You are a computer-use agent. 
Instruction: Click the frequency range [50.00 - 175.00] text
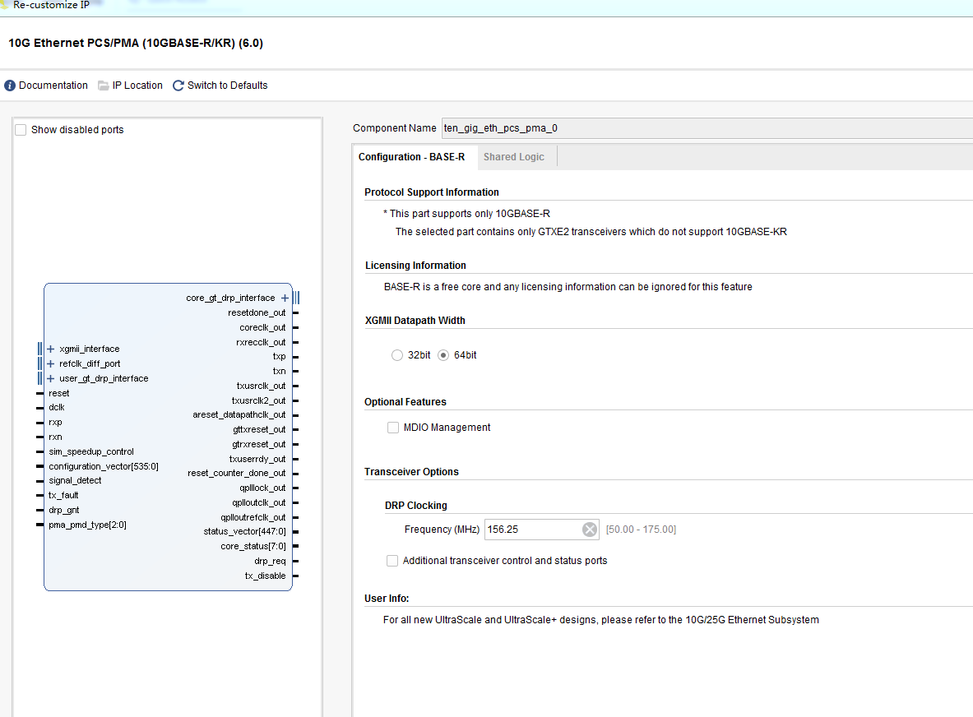[641, 530]
